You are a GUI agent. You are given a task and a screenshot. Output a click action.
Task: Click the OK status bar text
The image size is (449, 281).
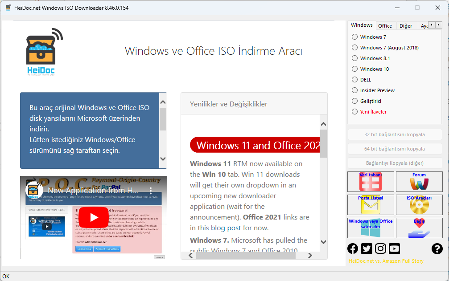tap(6, 277)
